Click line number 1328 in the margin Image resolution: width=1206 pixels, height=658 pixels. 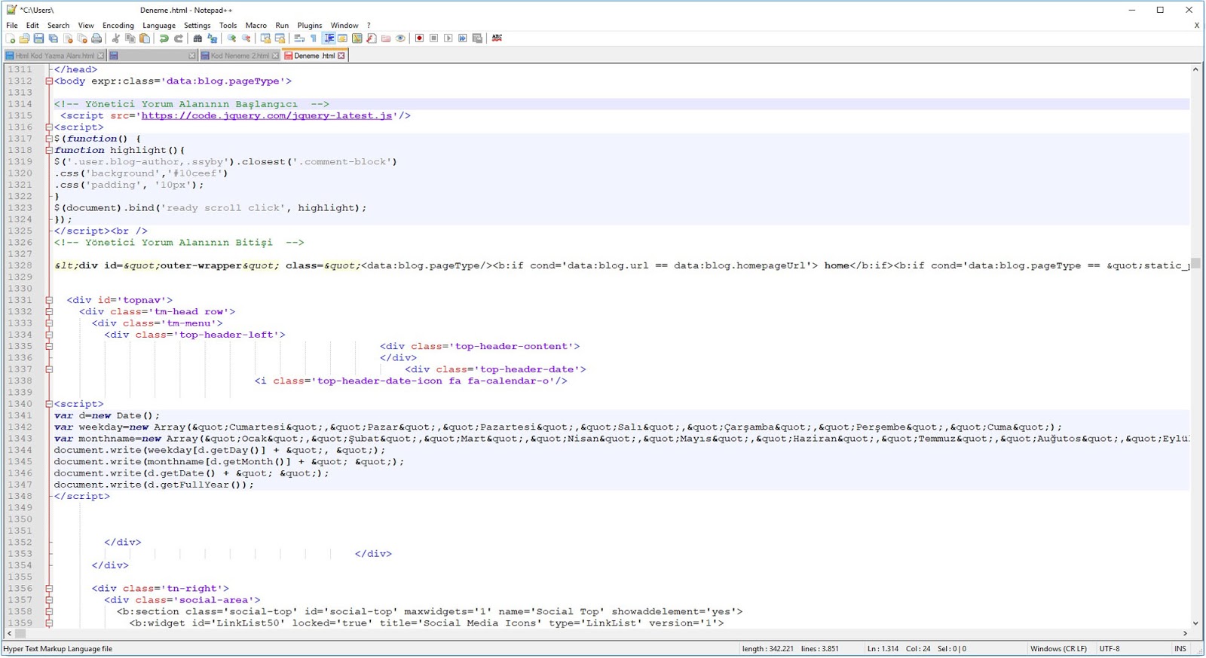click(20, 266)
